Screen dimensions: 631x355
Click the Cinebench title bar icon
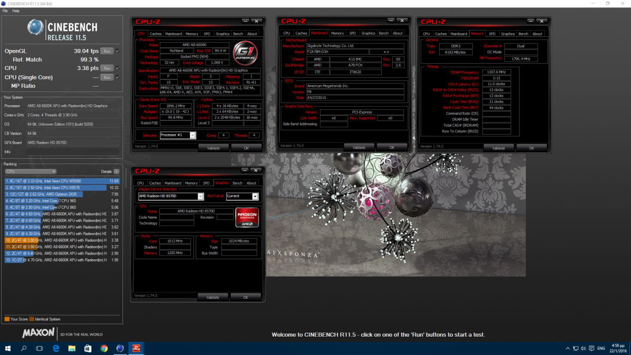click(x=3, y=3)
